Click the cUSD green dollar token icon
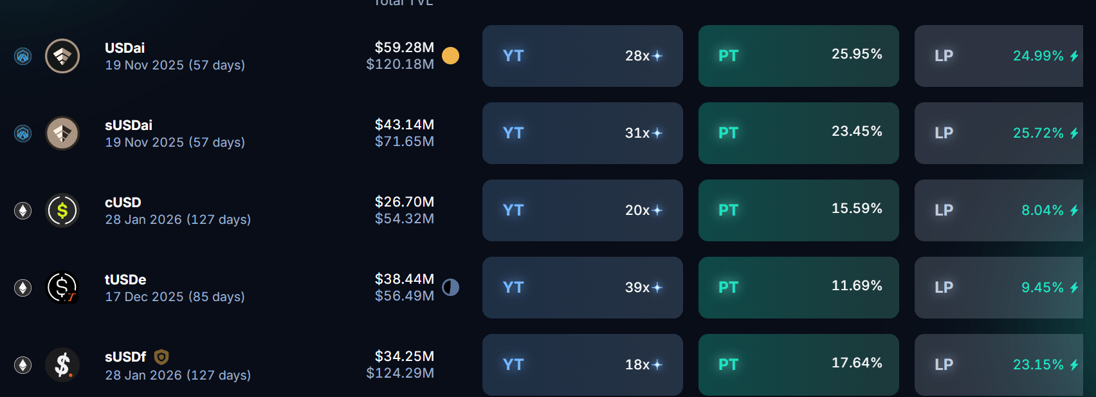Screen dimensions: 1096x397 click(x=62, y=210)
